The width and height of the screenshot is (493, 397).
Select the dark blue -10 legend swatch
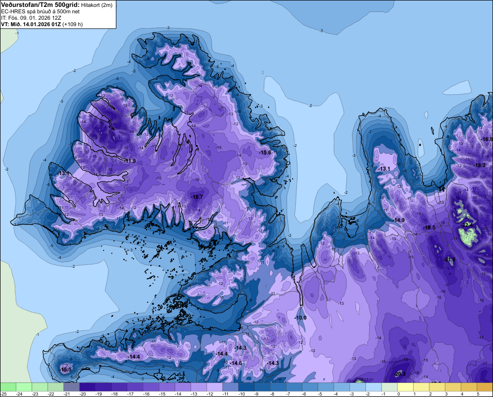(x=246, y=387)
